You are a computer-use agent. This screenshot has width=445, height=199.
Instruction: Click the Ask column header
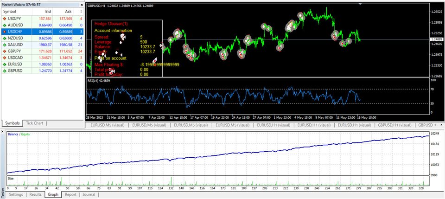tap(69, 12)
